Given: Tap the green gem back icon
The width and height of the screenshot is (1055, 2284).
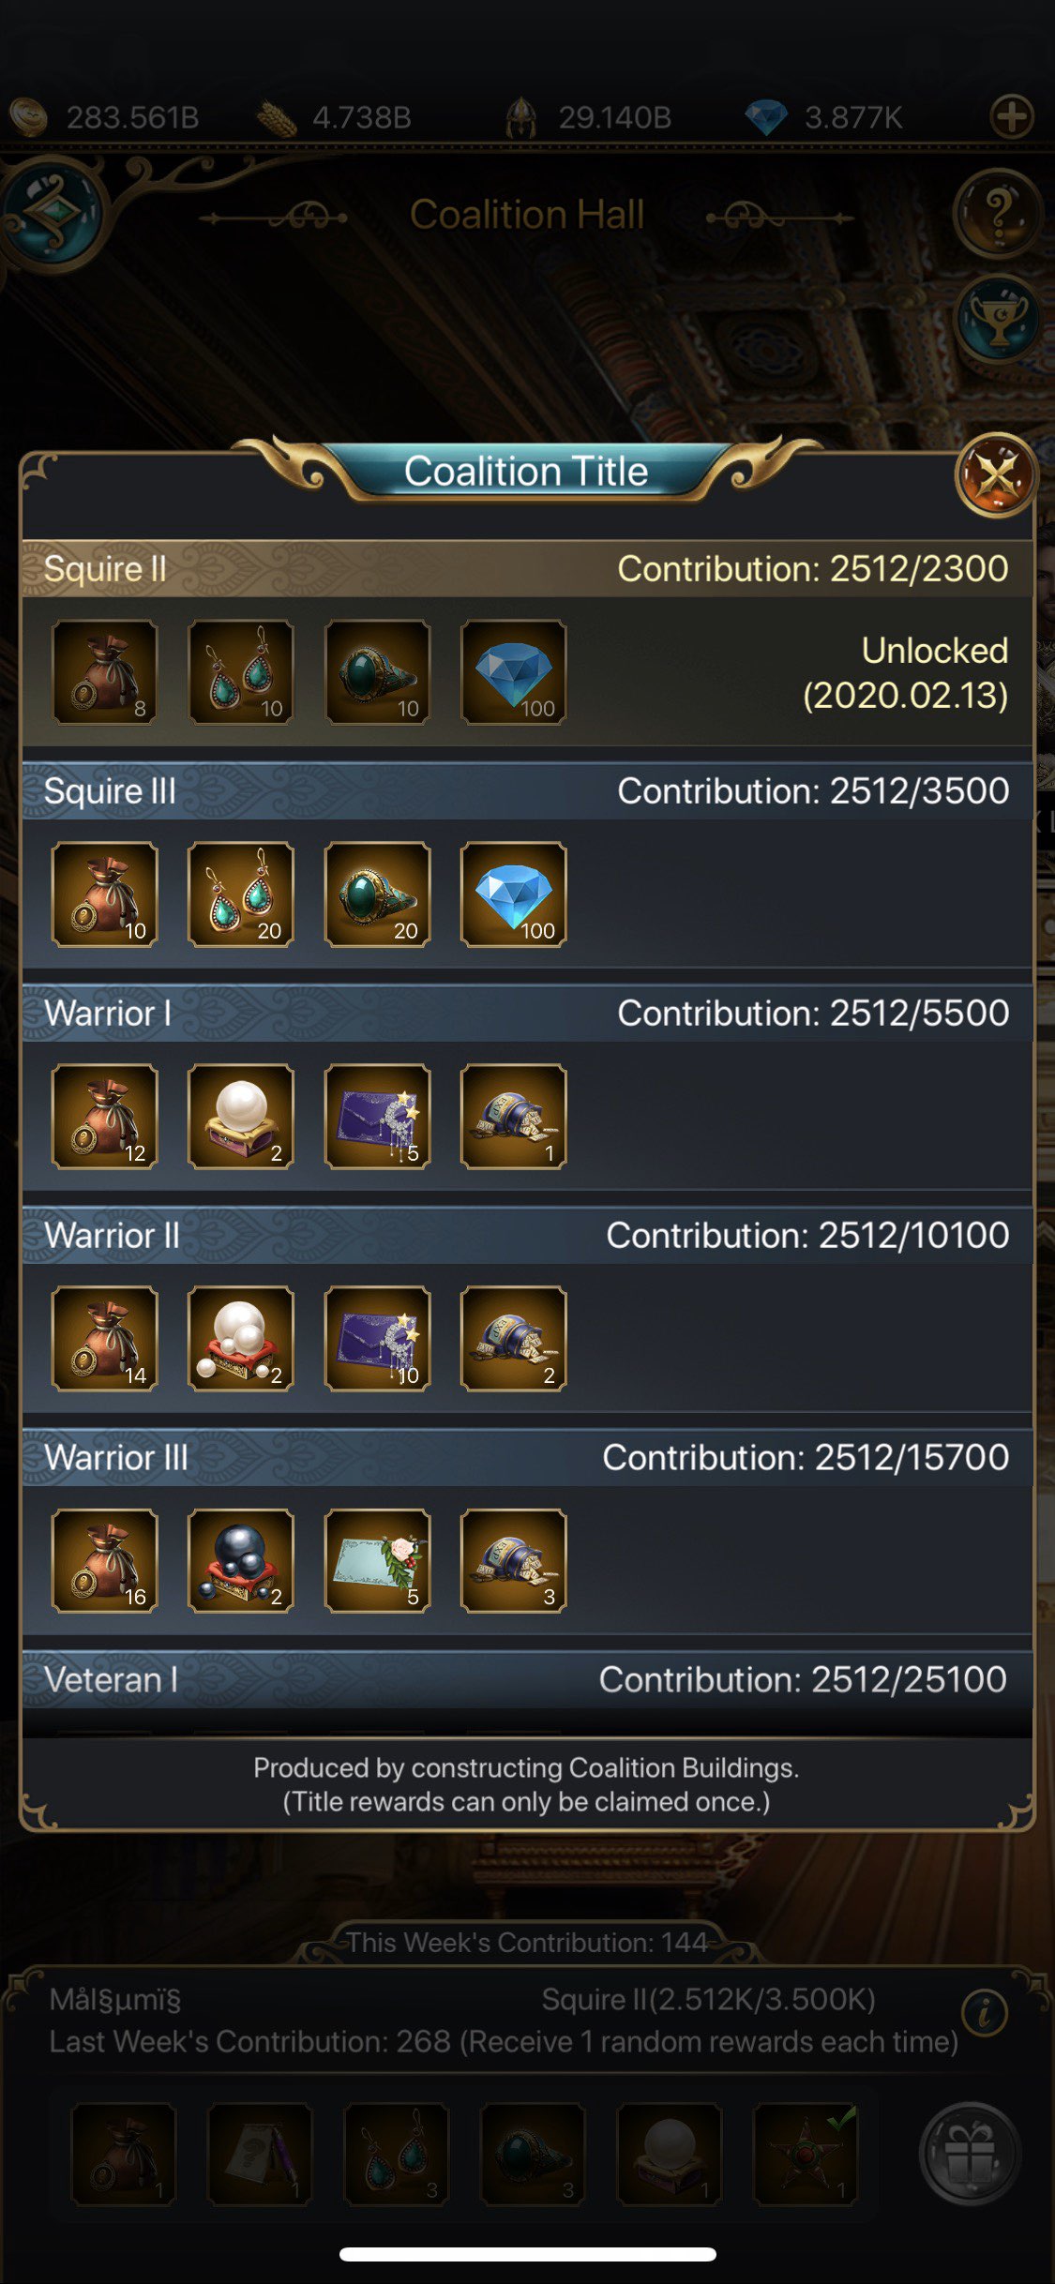Looking at the screenshot, I should 53,212.
